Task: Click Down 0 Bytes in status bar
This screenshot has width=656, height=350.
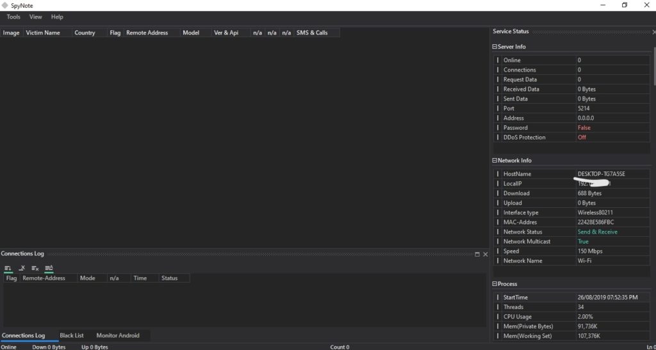Action: coord(49,347)
